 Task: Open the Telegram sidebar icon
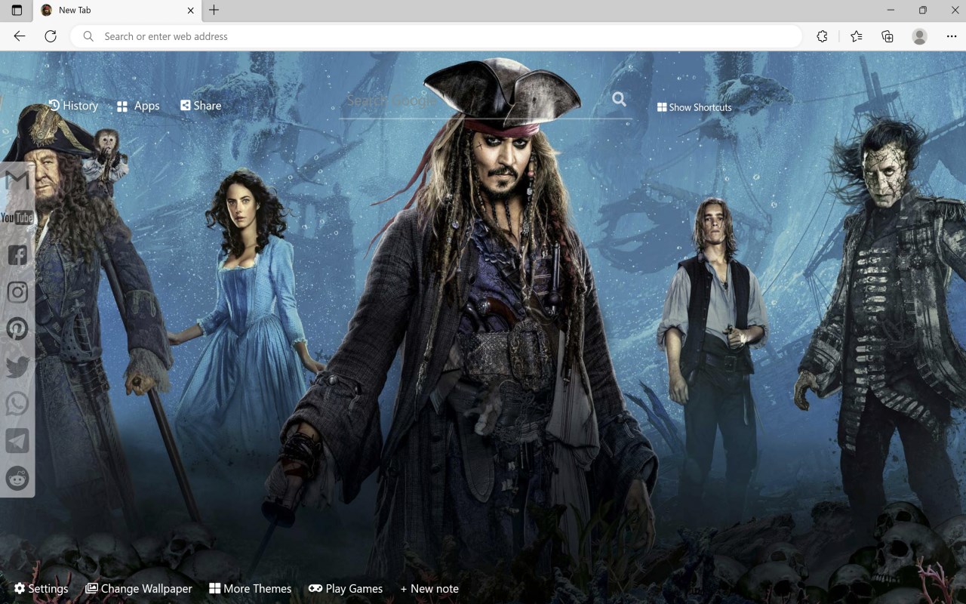pyautogui.click(x=17, y=441)
